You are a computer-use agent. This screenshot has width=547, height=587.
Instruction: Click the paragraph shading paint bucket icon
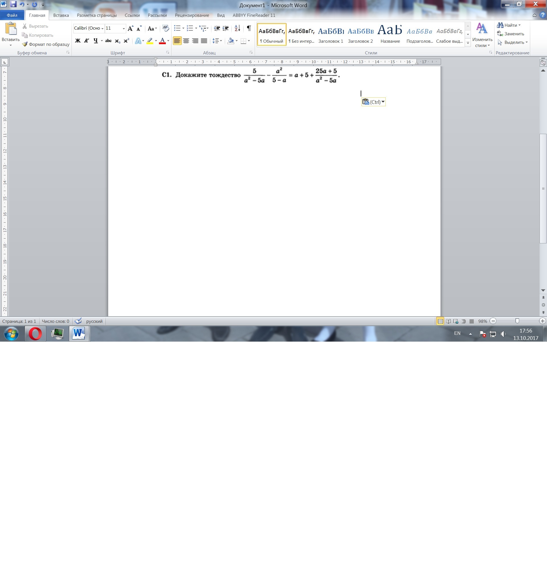[x=231, y=41]
